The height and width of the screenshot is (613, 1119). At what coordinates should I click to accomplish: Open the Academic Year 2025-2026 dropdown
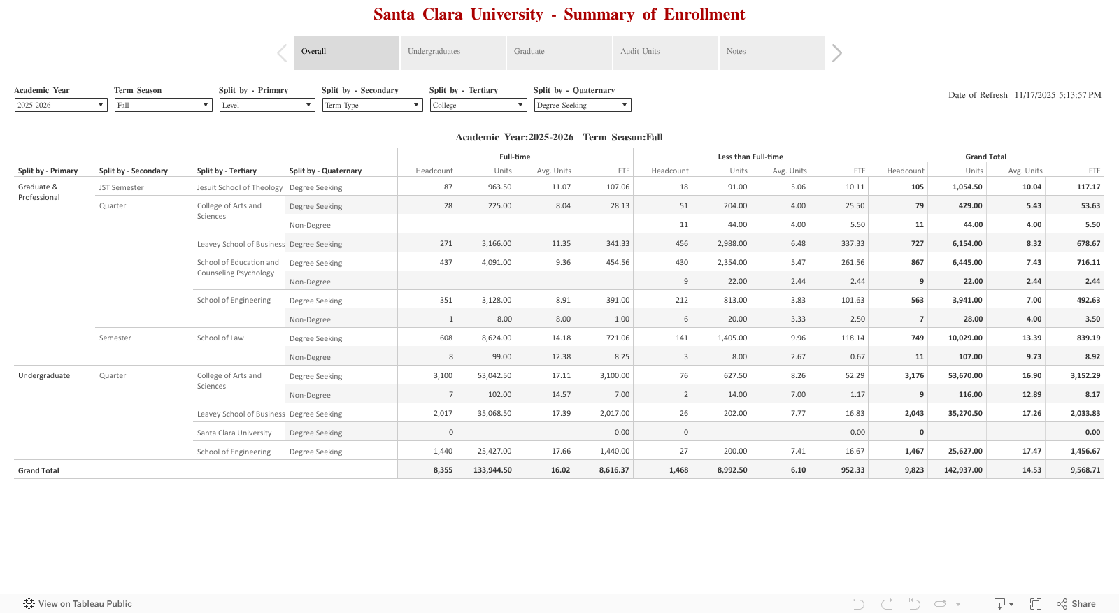tap(61, 105)
